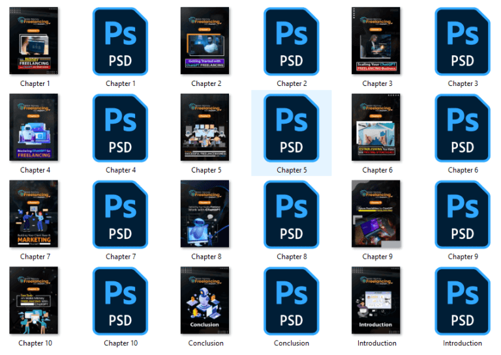
Task: Select the Chapter 4 PSD file icon
Action: [x=121, y=128]
